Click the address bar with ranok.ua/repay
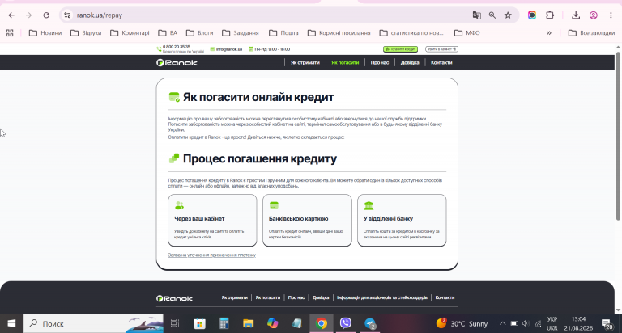Screen dimensions: 622x333 (270, 15)
